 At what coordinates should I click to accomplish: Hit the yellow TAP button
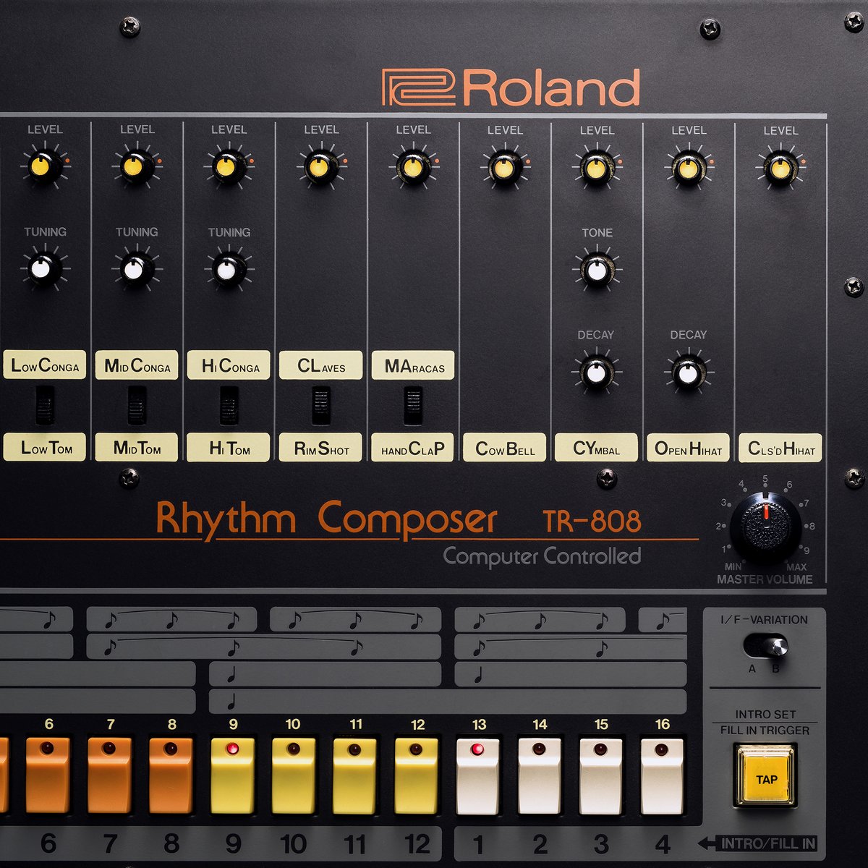click(765, 778)
